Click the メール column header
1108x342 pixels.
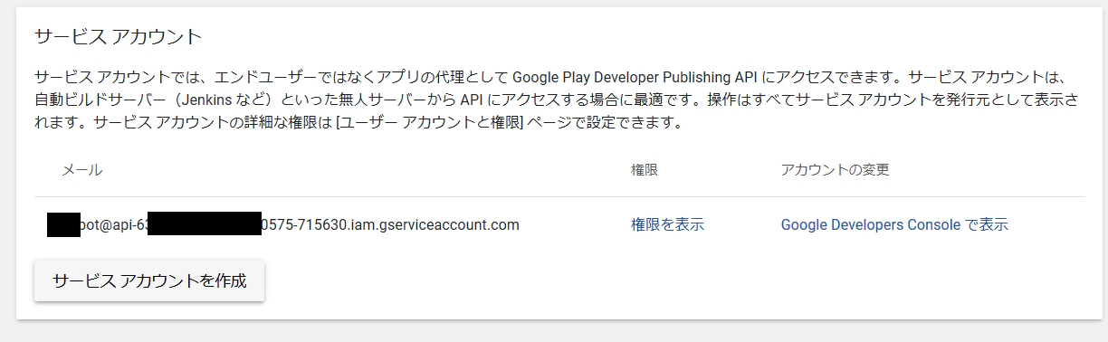[81, 170]
